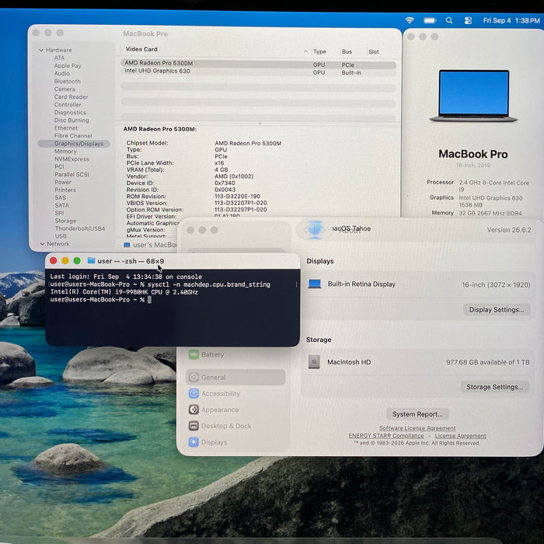Close the Terminal window with red button

[54, 260]
